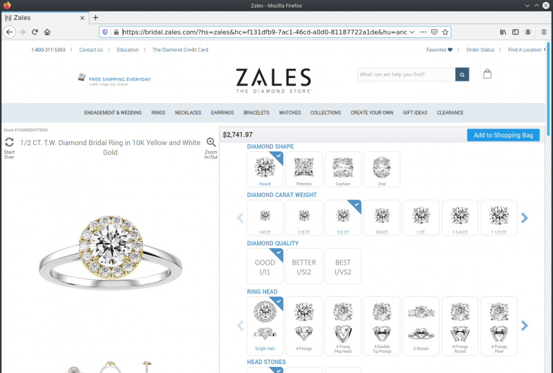Expand the URL bar history dropdown
This screenshot has width=553, height=373.
pyautogui.click(x=412, y=32)
